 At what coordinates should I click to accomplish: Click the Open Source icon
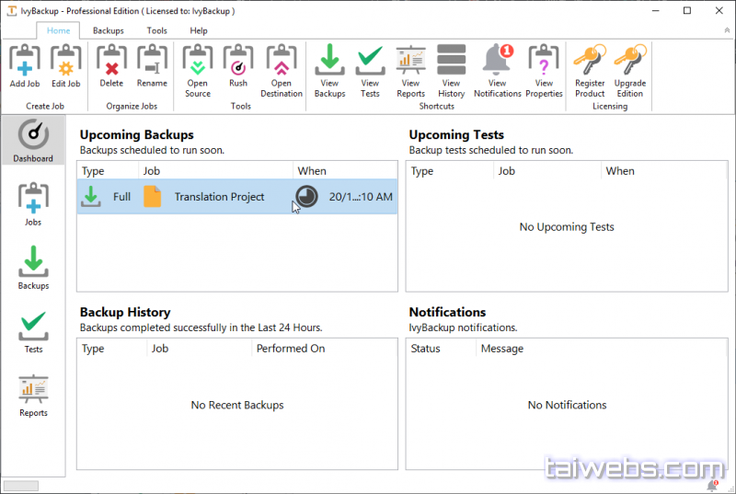point(198,71)
